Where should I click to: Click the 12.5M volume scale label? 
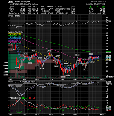[5, 63]
